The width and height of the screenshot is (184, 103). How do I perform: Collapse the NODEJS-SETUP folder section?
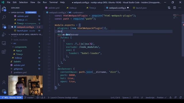pos(9,34)
